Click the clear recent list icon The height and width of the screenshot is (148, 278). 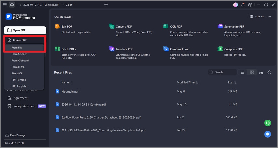(261, 72)
